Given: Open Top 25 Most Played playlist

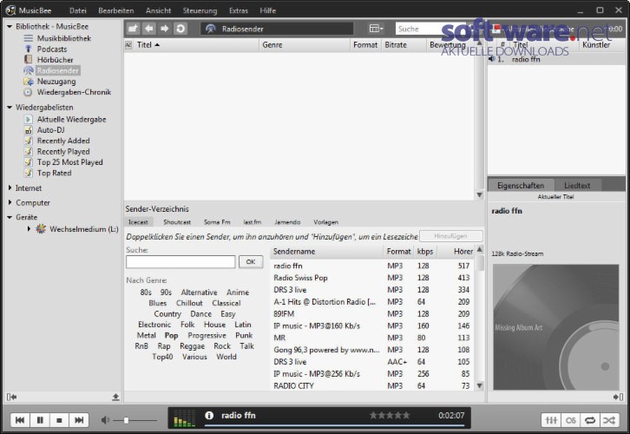Looking at the screenshot, I should click(x=70, y=162).
